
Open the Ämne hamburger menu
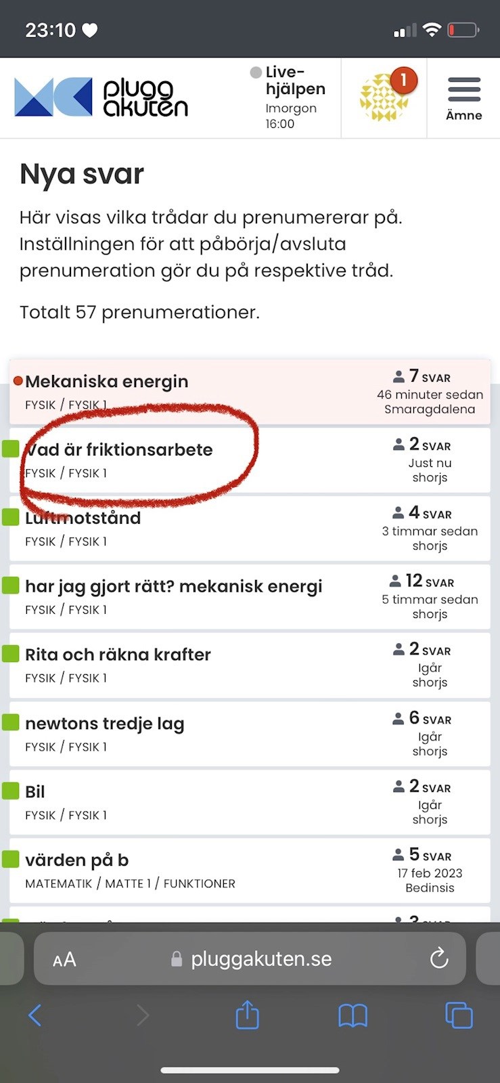[x=464, y=98]
